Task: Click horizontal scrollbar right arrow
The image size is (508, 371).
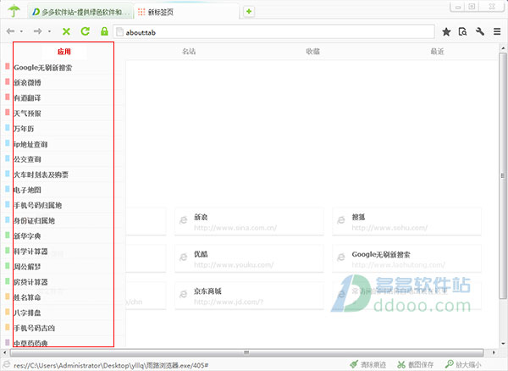Action: point(494,352)
